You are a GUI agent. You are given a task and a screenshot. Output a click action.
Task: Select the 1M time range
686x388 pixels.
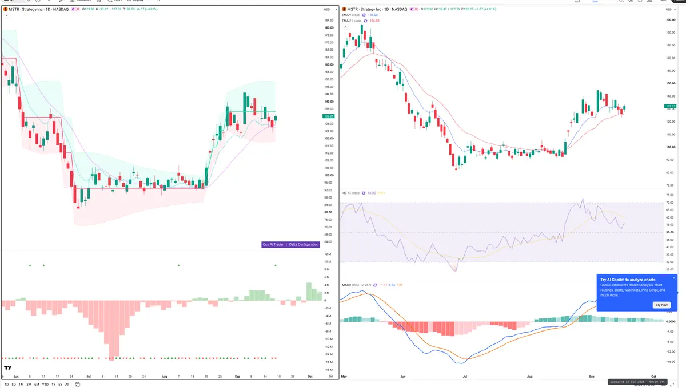(x=21, y=385)
